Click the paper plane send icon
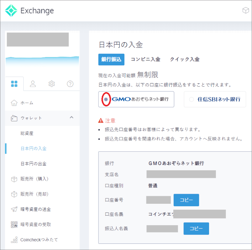The width and height of the screenshot is (252, 250). (x=14, y=209)
